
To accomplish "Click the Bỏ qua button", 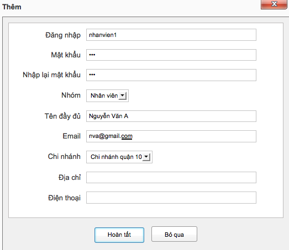I will tap(174, 234).
